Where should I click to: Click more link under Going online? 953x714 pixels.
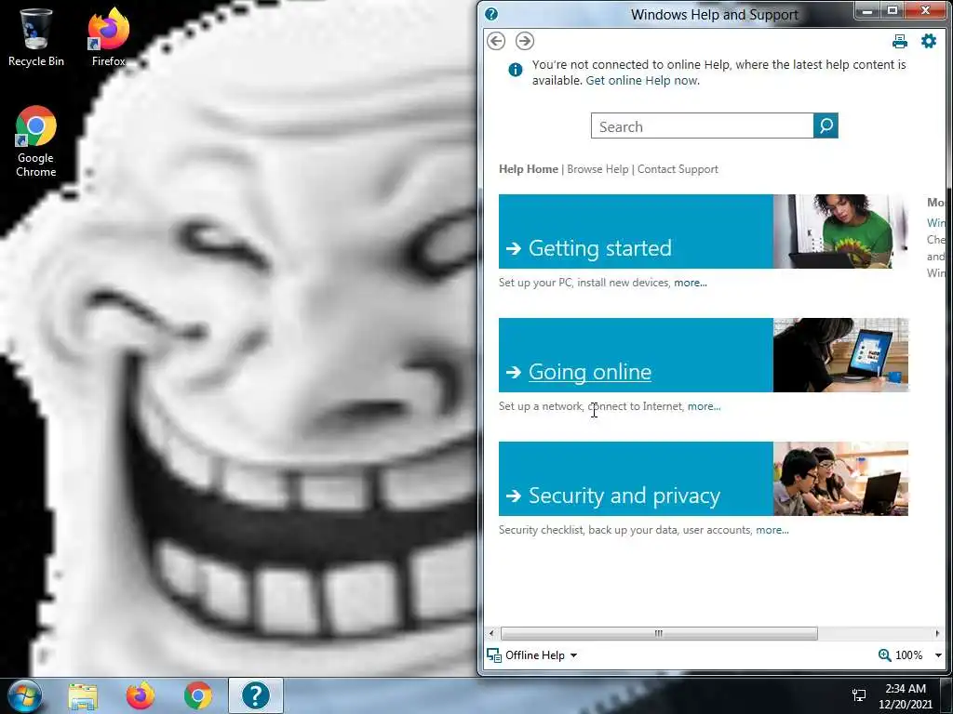(x=704, y=406)
